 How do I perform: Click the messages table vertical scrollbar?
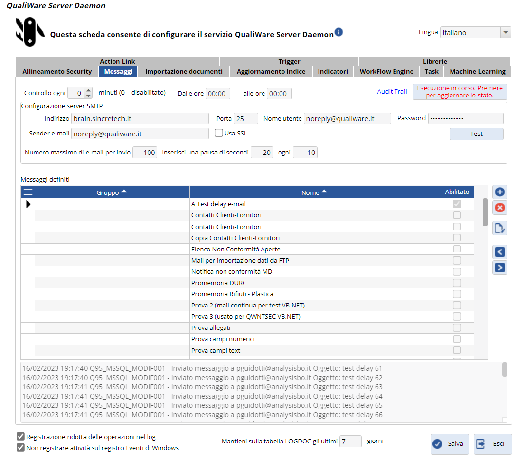pos(485,212)
